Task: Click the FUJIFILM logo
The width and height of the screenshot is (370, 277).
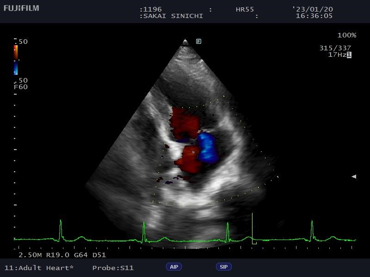Action: 21,8
